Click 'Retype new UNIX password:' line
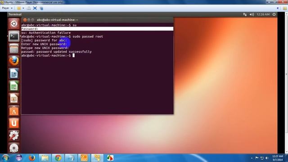Screen dimensions: 288x162 [x=45, y=48]
